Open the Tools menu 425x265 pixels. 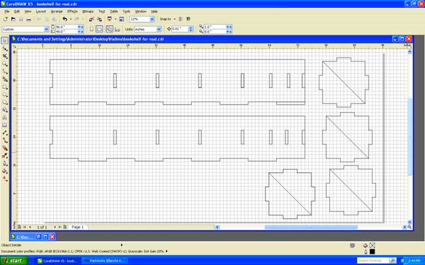point(126,11)
